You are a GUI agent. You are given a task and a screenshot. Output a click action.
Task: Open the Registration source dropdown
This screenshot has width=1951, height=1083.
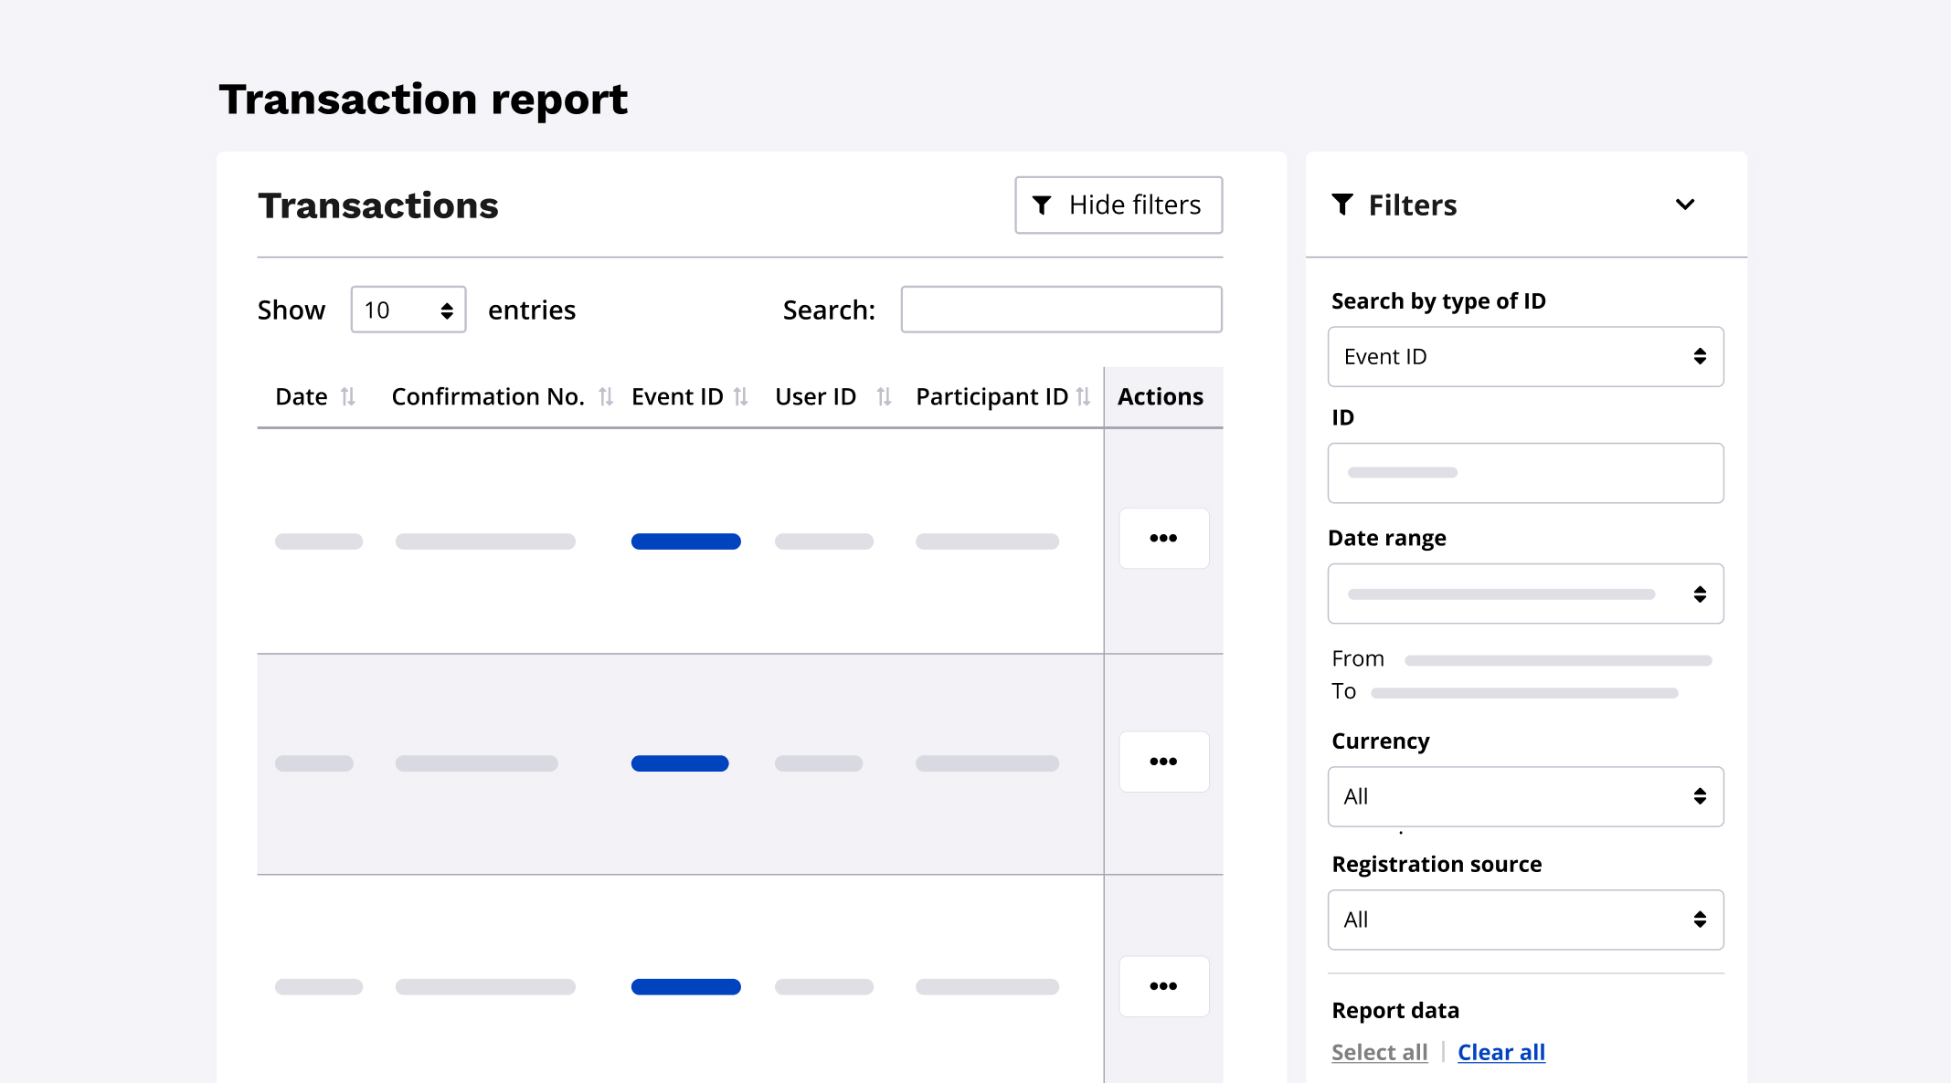(x=1525, y=920)
